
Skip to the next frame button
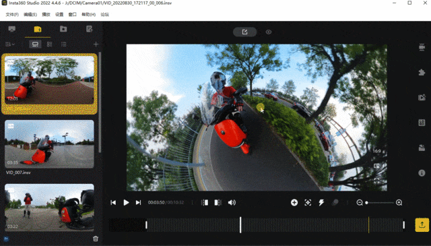pyautogui.click(x=138, y=202)
